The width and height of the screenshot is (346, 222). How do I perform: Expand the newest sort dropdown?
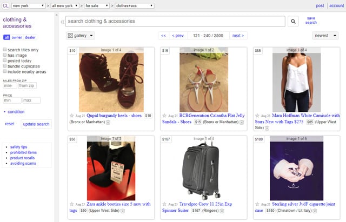(325, 36)
